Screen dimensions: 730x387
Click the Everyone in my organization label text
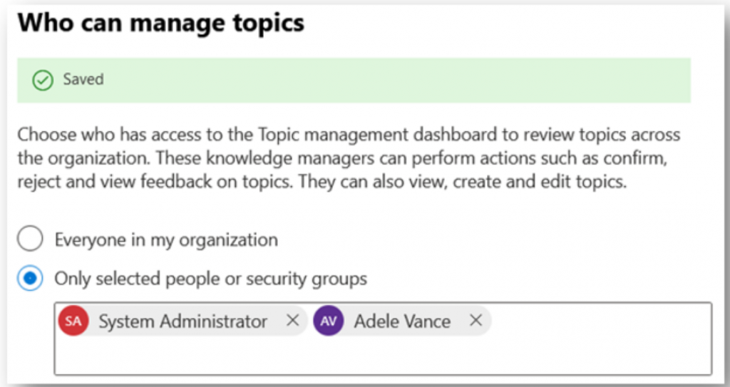[x=166, y=240]
